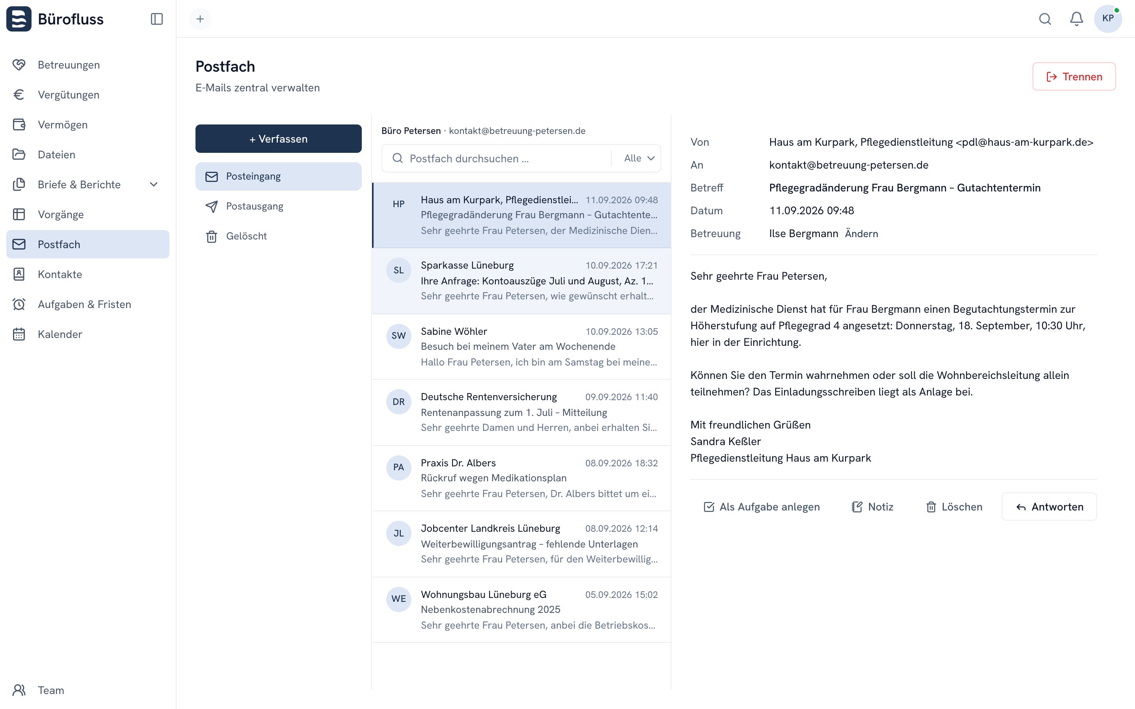Image resolution: width=1135 pixels, height=709 pixels.
Task: Open the Praxis Dr. Albers email
Action: 521,478
